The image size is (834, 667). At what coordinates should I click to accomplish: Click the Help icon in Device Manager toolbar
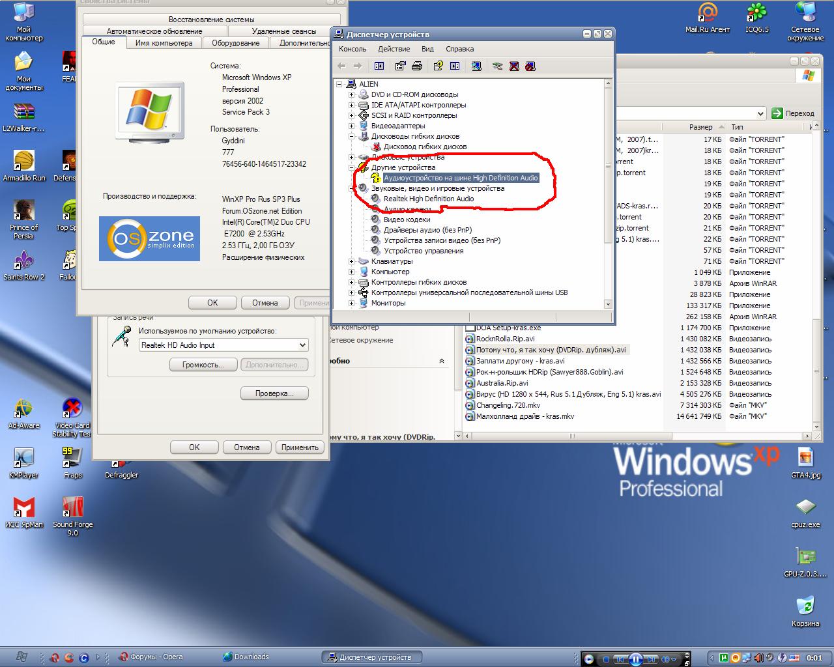tap(438, 66)
